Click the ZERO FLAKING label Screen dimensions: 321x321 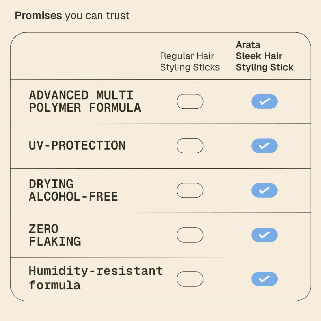pos(55,235)
